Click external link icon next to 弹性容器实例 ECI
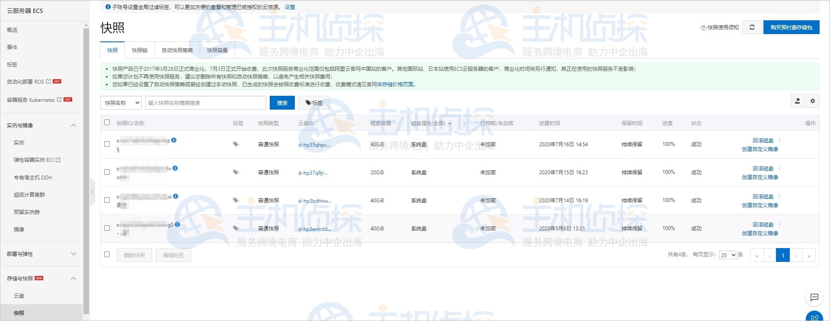The image size is (830, 321). 58,160
